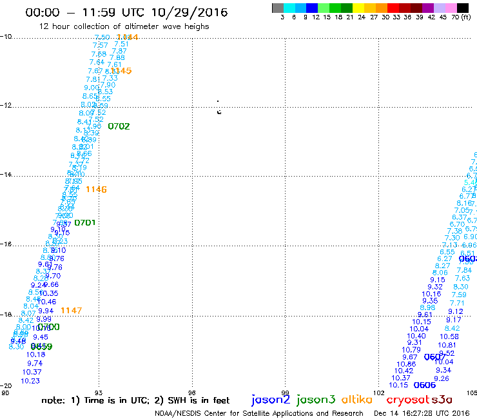Click subtitle '12 hour collection of altimeter wave heighs'

[124, 26]
